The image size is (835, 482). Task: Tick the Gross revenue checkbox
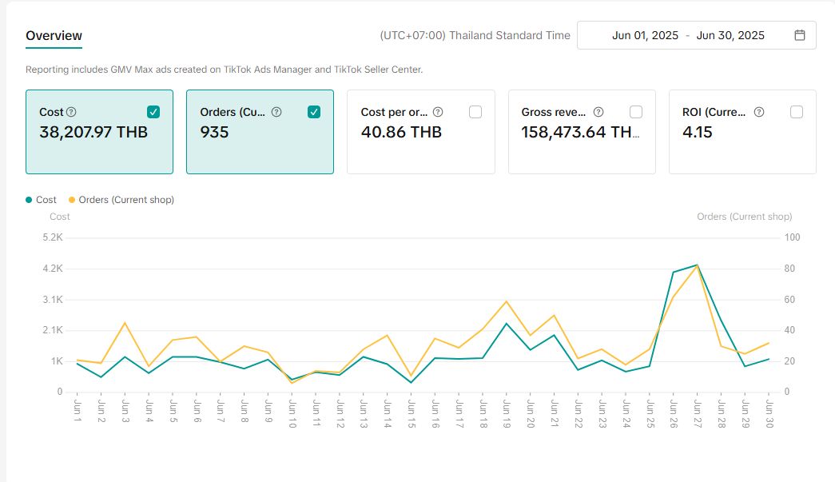[636, 112]
